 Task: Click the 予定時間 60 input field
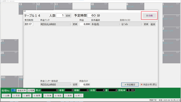[92, 16]
